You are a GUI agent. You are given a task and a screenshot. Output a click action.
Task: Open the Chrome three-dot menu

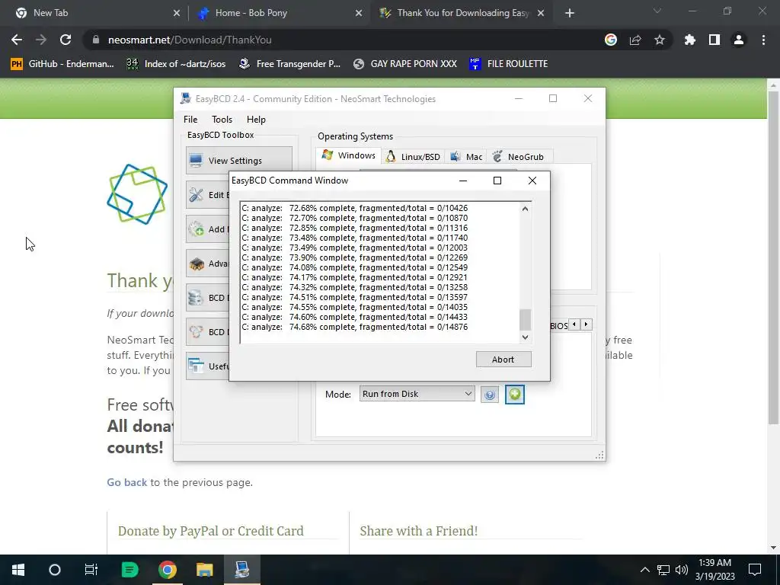[x=763, y=40]
